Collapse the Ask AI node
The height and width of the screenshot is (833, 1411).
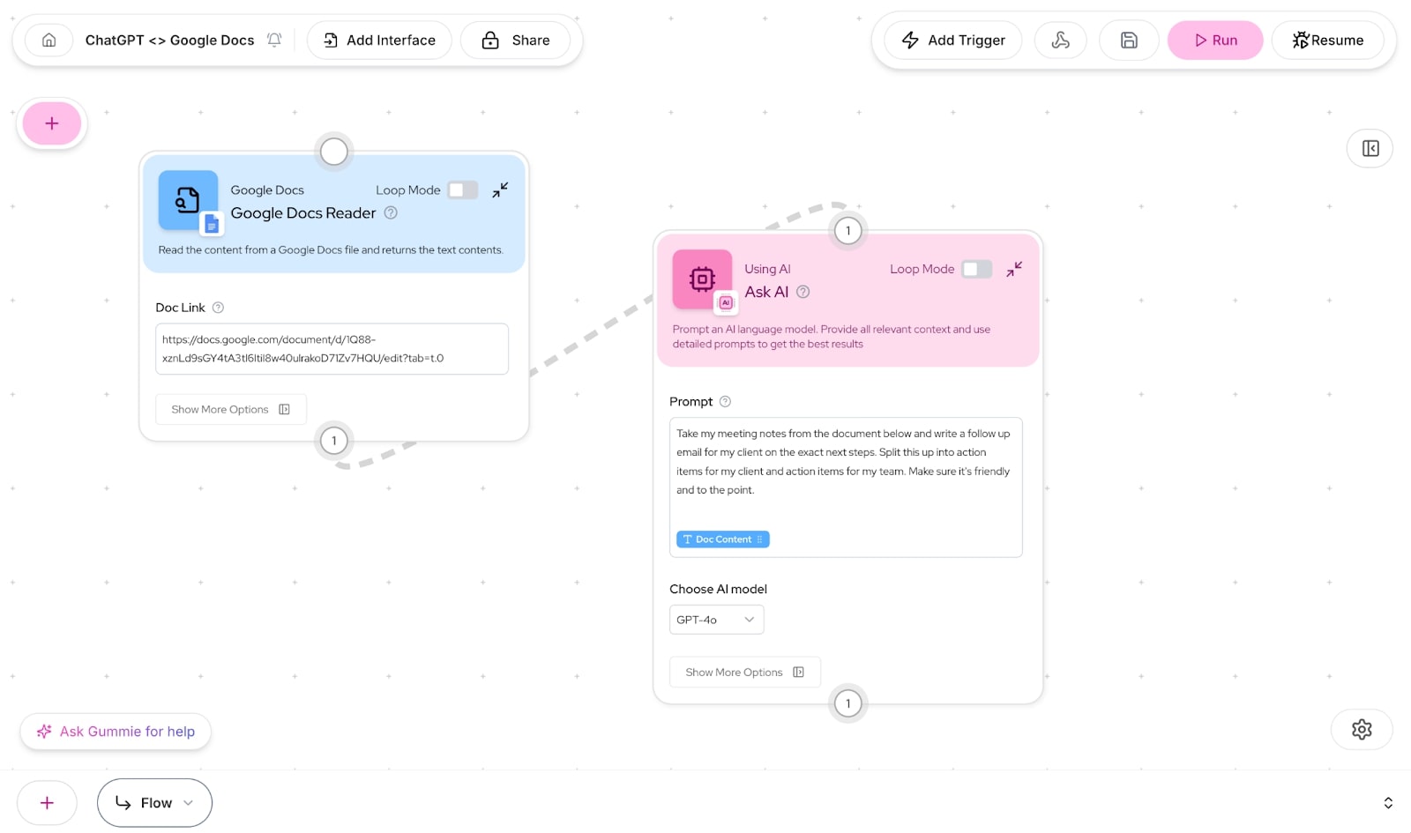[x=1014, y=269]
